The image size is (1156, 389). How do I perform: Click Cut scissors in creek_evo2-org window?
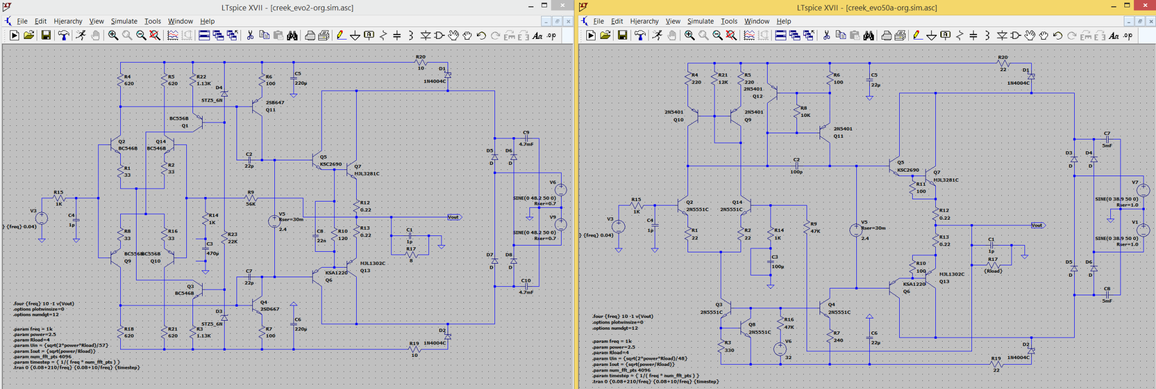[x=250, y=36]
